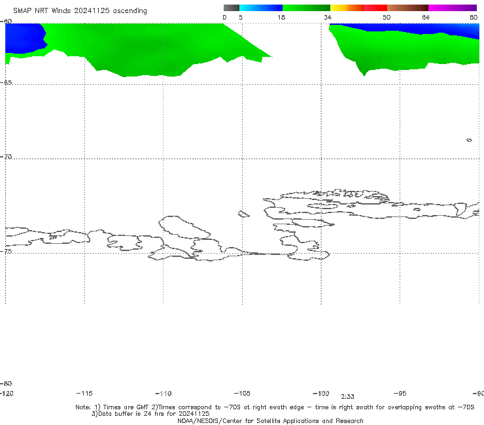Click the color bar label '34'
Image resolution: width=484 pixels, height=425 pixels.
[x=328, y=17]
